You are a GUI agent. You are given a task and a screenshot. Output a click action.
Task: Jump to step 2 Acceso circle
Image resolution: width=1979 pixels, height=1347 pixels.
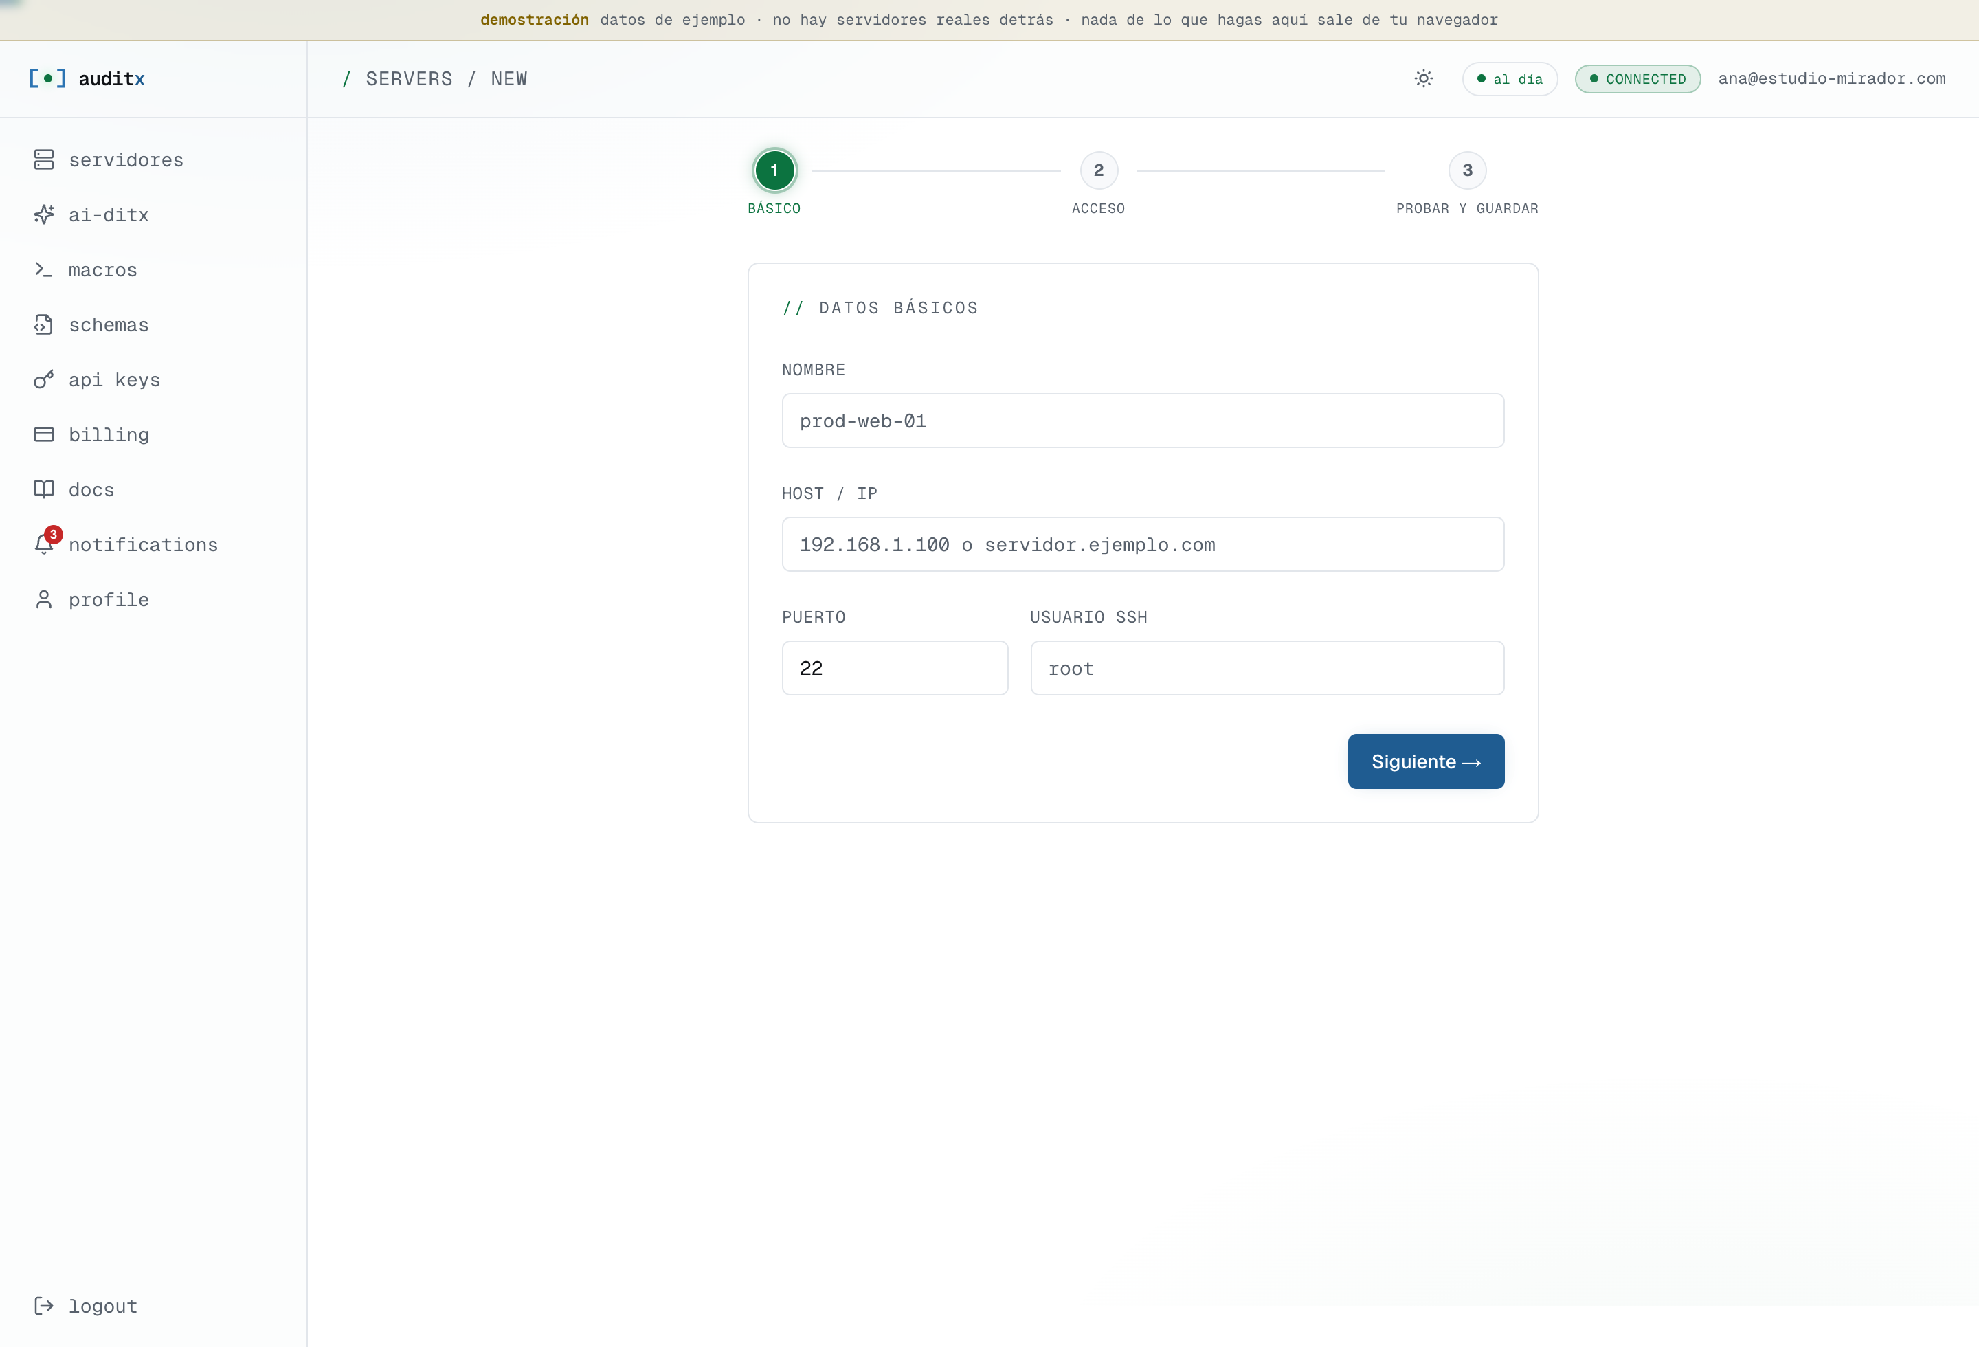click(1099, 170)
